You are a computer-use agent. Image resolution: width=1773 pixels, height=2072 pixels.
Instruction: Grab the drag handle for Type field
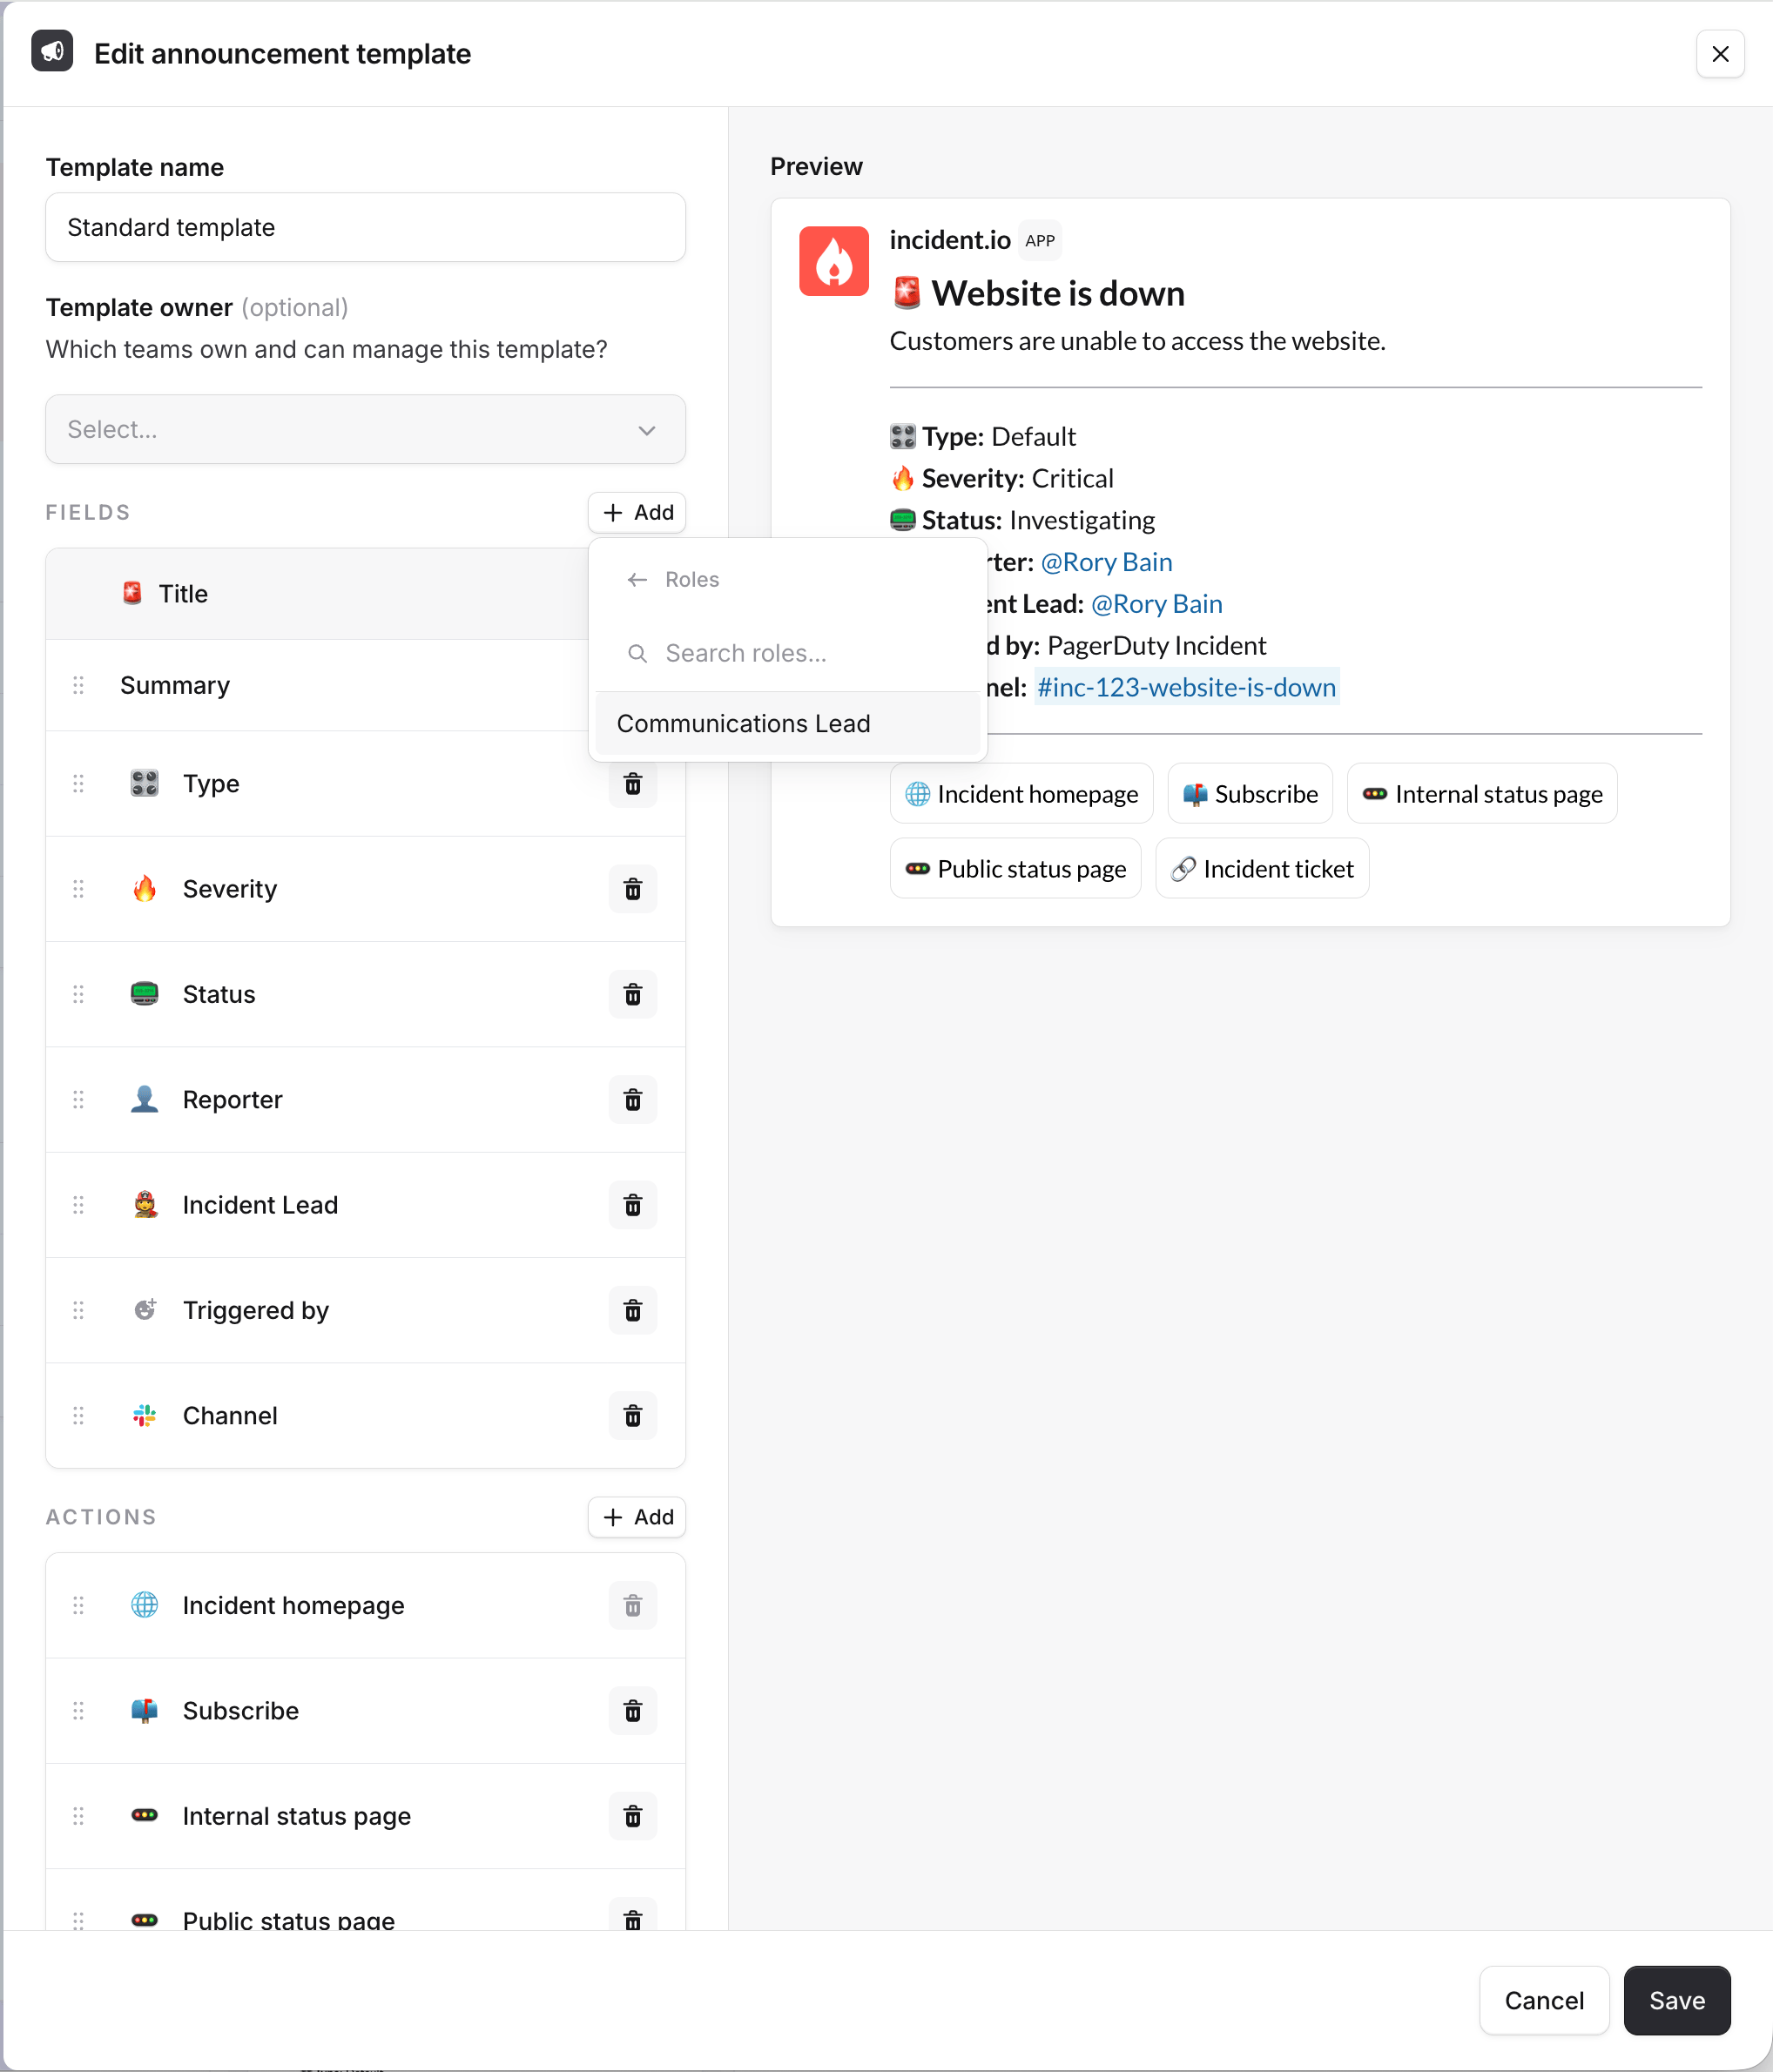(x=78, y=784)
